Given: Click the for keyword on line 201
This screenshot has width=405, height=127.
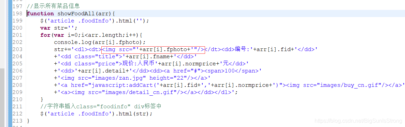Looking at the screenshot, I should pos(45,35).
